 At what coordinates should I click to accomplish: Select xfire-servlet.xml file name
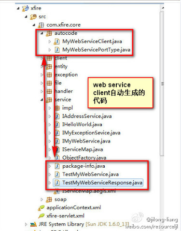click(x=65, y=216)
